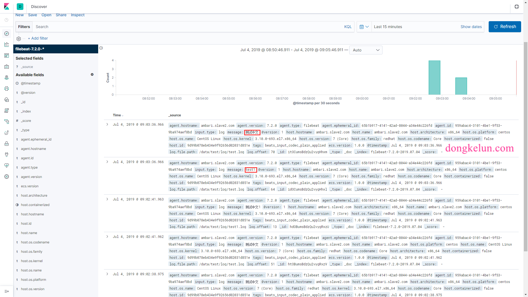Select the @timestamp field

[x=31, y=83]
